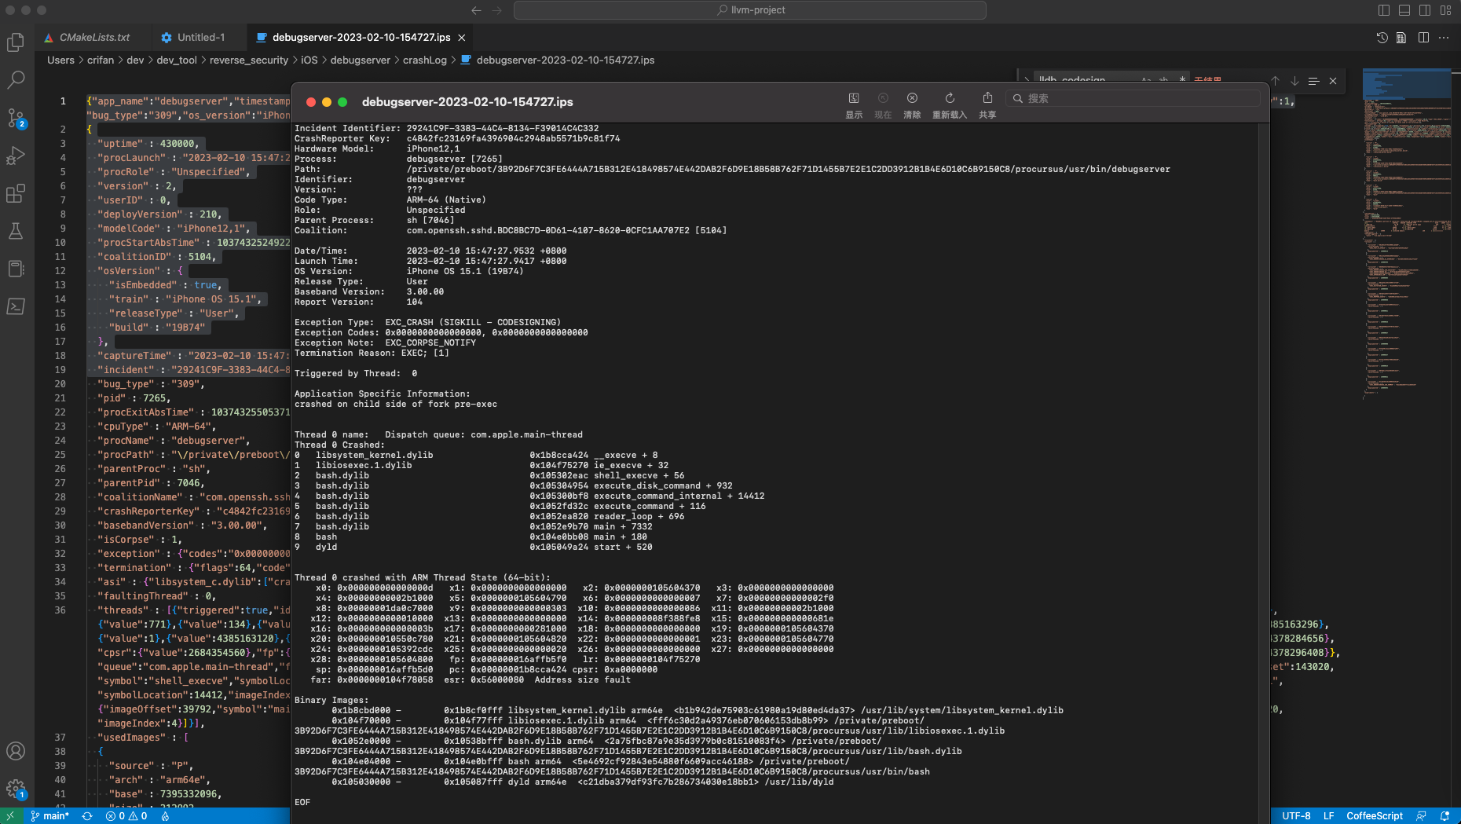Open the iOS breadcrumb dropdown
Image resolution: width=1461 pixels, height=824 pixels.
click(309, 60)
